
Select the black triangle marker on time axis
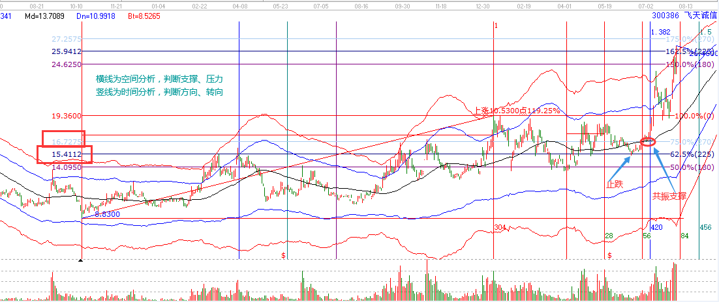(x=81, y=260)
